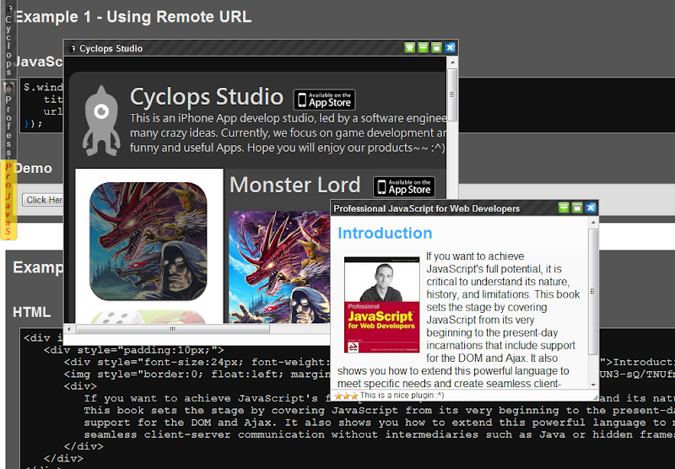Open App Store badge beside Cyclops Studio heading
The image size is (675, 469).
325,100
